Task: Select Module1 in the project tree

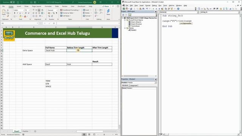Action: point(133,30)
